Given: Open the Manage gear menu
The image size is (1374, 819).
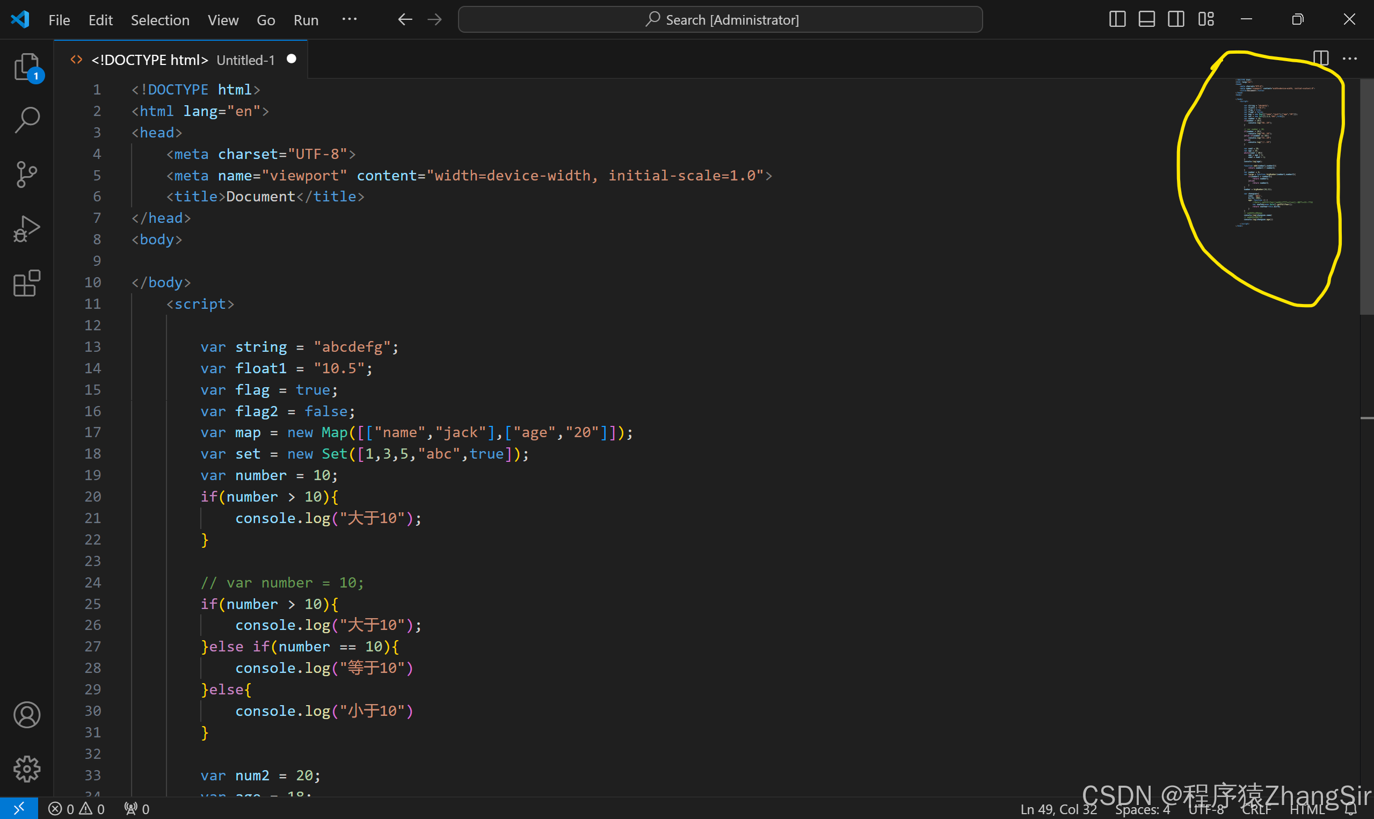Looking at the screenshot, I should click(x=26, y=769).
